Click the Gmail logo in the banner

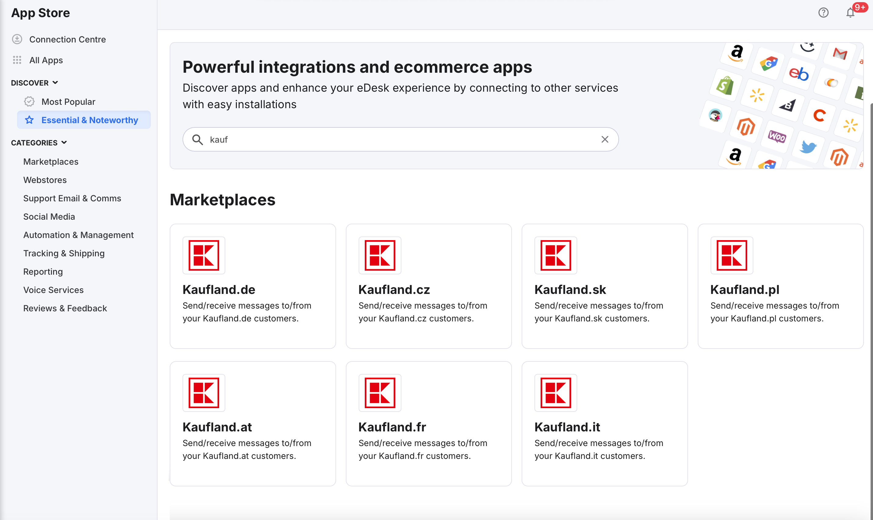[840, 54]
